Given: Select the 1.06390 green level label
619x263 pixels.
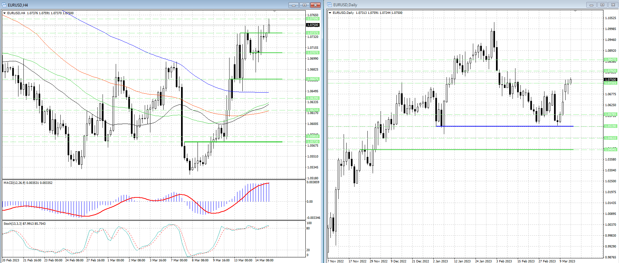Looking at the screenshot, I should coord(313,98).
